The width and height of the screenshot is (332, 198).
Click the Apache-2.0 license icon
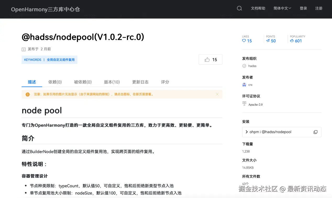coord(244,104)
